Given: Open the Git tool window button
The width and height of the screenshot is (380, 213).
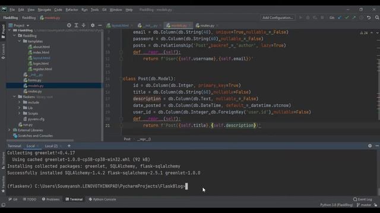Looking at the screenshot, I should pos(13,199).
